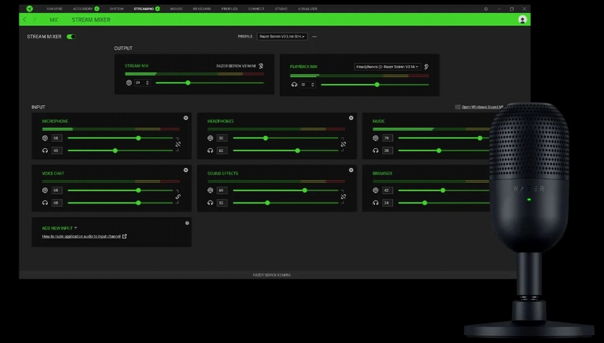Remove the Headphones input channel
The height and width of the screenshot is (343, 604).
[351, 118]
